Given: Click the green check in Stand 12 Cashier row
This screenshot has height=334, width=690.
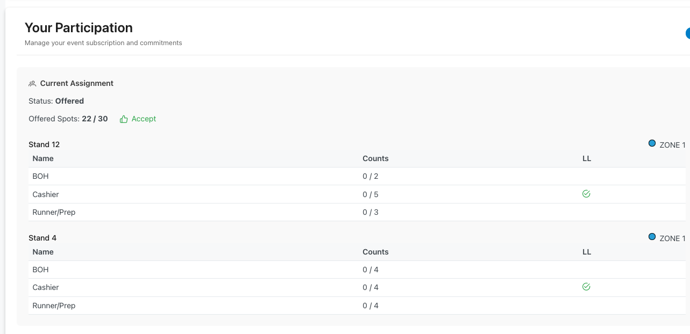Looking at the screenshot, I should click(586, 194).
